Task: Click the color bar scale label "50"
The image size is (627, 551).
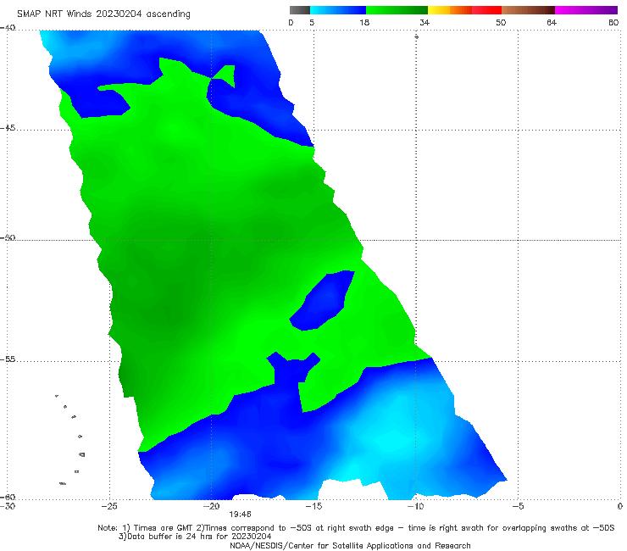Action: pyautogui.click(x=501, y=23)
